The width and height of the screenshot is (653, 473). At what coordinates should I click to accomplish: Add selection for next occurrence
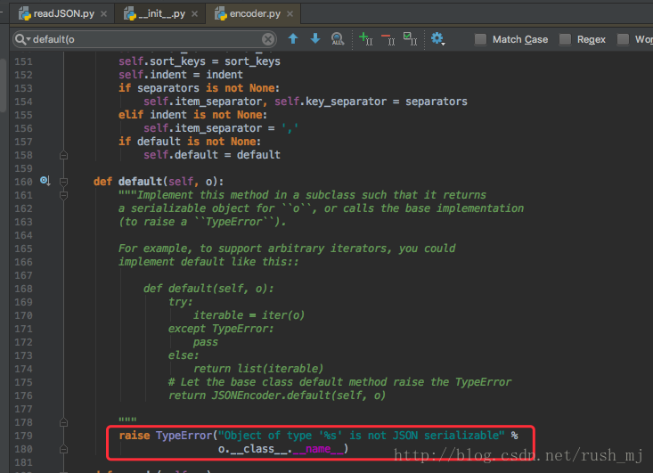pyautogui.click(x=365, y=38)
